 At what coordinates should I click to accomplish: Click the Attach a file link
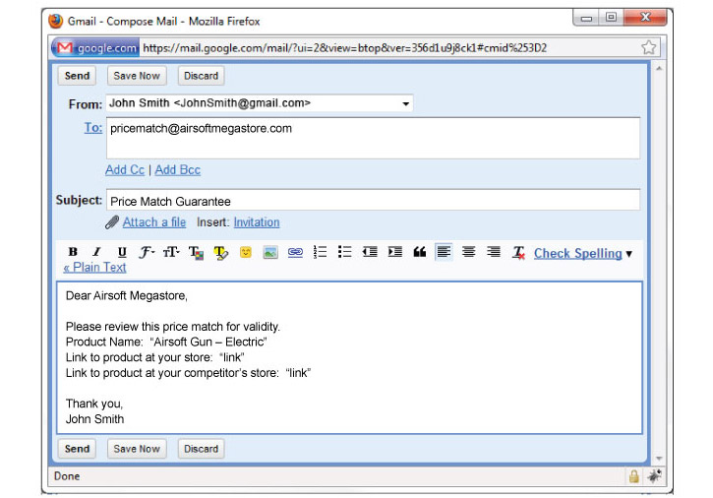[153, 222]
